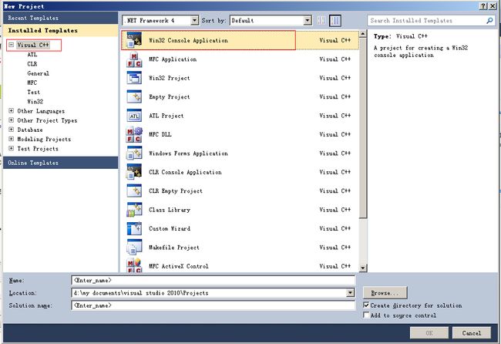
Task: Open the Installed Templates section
Action: 60,30
